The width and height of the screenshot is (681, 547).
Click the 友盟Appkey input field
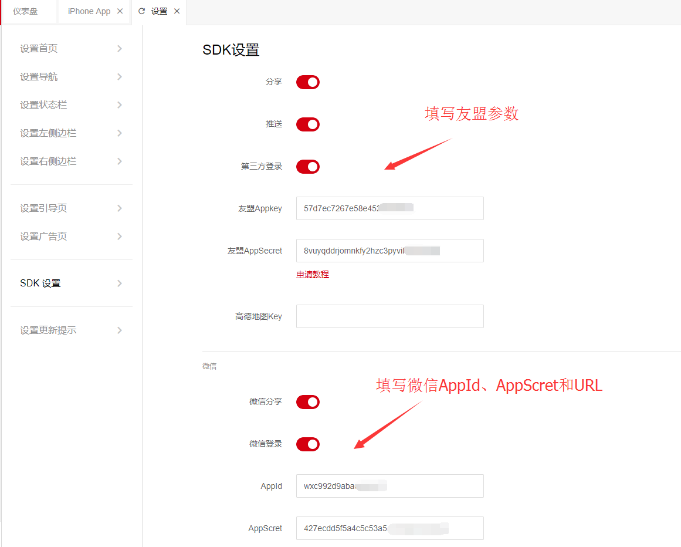tap(389, 208)
